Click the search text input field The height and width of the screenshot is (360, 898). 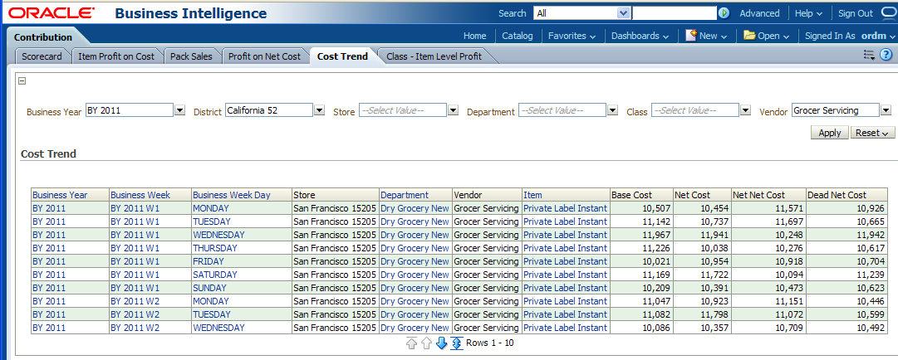pyautogui.click(x=674, y=13)
